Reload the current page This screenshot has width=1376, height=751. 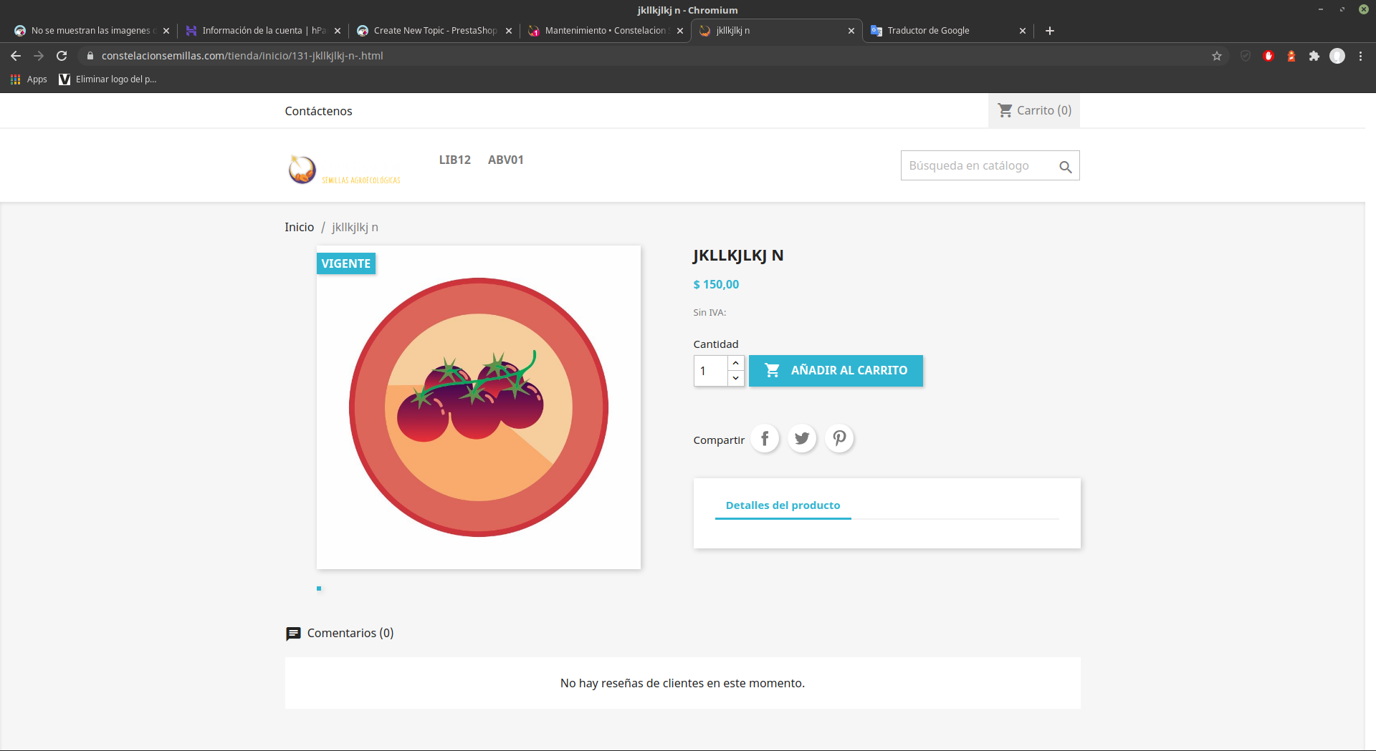(x=62, y=56)
